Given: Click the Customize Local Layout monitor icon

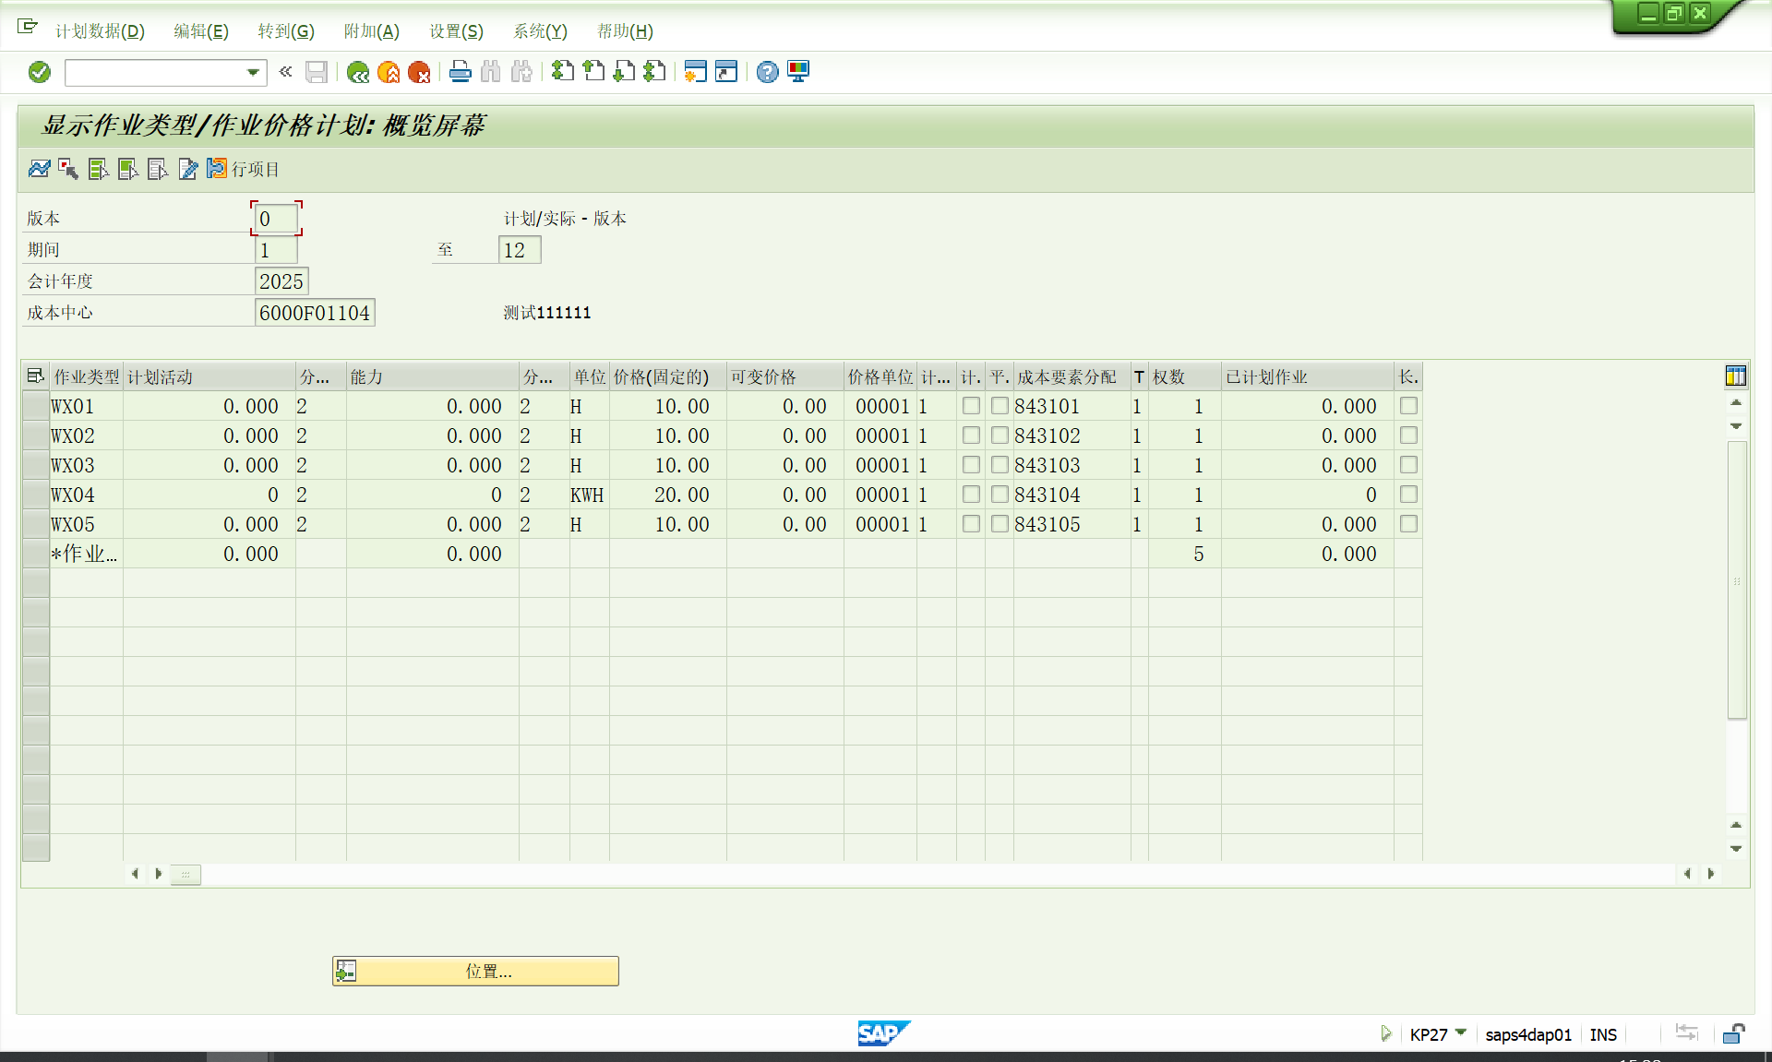Looking at the screenshot, I should (798, 72).
